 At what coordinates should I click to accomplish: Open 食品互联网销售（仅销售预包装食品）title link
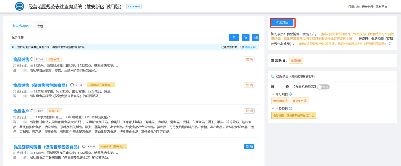tap(47, 147)
